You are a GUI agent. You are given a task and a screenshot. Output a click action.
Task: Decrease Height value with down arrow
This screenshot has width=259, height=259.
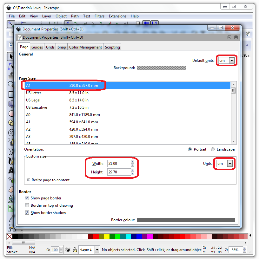[132, 174]
